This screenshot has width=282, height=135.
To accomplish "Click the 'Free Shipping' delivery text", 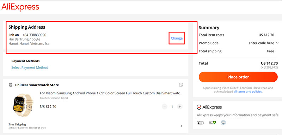I will (17, 124).
